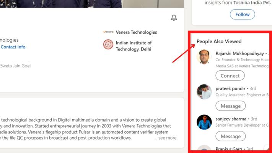Open Rajarshi Mukhopadhyay profile name
The height and width of the screenshot is (153, 272).
(x=240, y=54)
